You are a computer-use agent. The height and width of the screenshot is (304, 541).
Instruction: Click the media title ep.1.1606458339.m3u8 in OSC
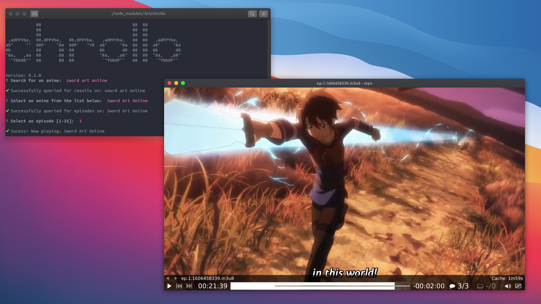207,278
